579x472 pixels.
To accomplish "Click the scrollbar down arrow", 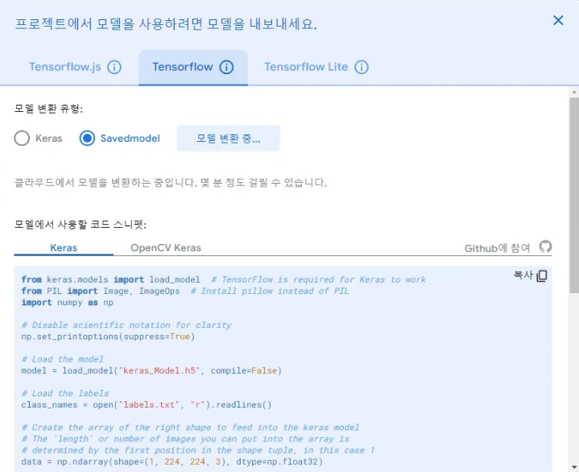I will [x=574, y=467].
